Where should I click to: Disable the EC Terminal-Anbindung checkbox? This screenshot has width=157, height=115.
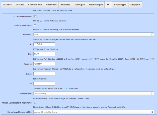point(35,16)
